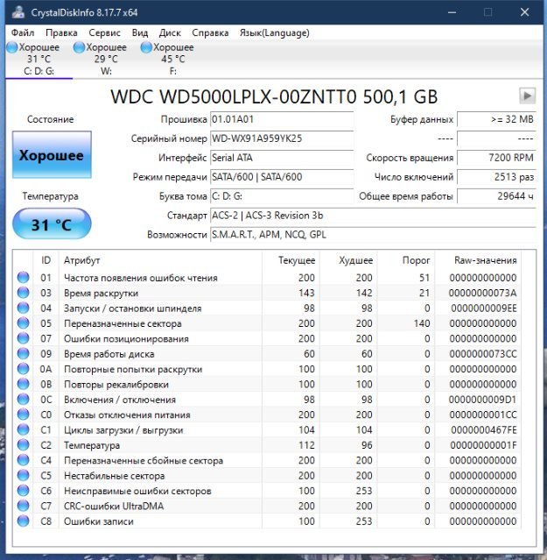
Task: Open the Диск menu
Action: 170,32
